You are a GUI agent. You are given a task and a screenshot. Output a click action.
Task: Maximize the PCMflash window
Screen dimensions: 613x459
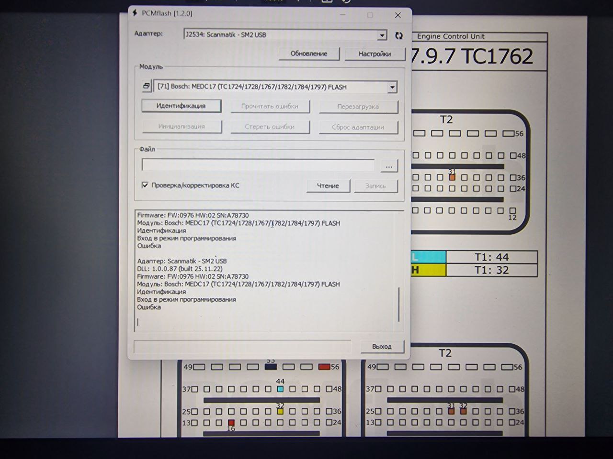pyautogui.click(x=370, y=15)
